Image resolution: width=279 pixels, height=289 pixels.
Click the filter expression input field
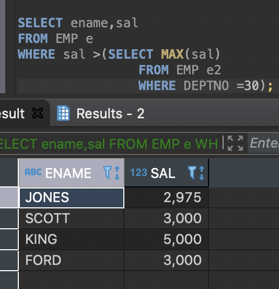pos(263,143)
